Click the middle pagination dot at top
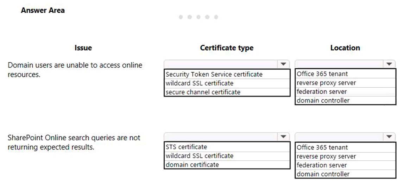 pos(198,17)
